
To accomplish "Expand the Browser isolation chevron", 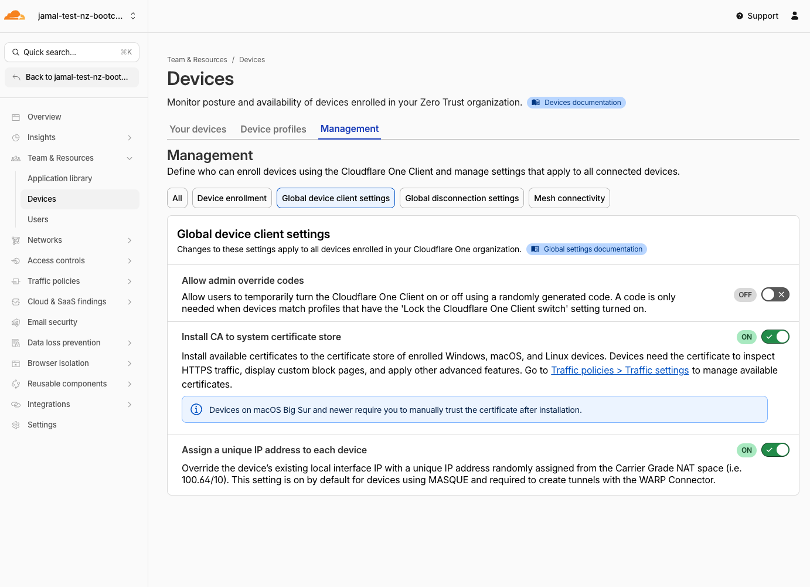I will pyautogui.click(x=130, y=364).
